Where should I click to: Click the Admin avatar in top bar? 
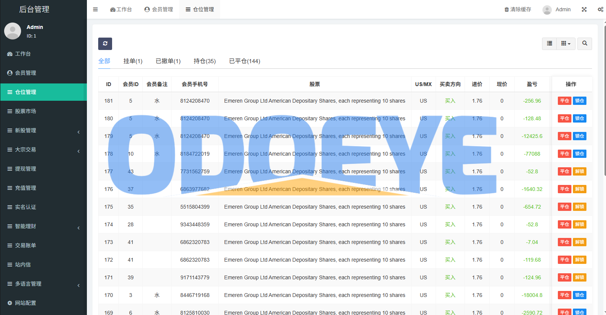click(x=547, y=10)
